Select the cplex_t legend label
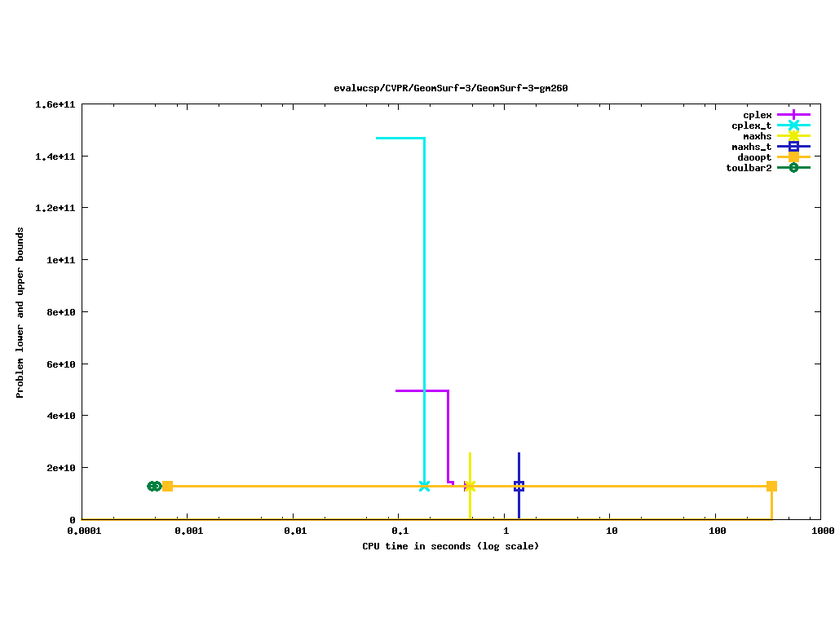This screenshot has height=626, width=835. 751,126
